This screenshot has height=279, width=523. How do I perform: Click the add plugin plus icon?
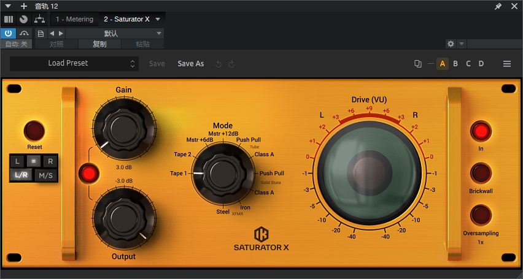pyautogui.click(x=24, y=6)
